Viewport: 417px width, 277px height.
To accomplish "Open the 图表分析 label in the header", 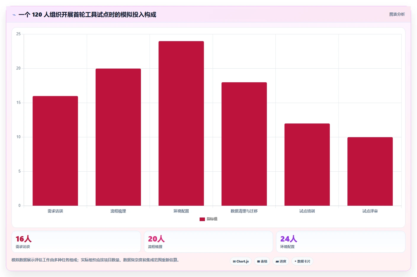I will click(397, 14).
